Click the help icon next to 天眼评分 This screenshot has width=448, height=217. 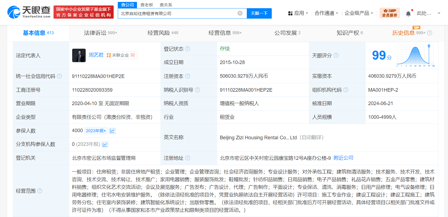coord(336,55)
